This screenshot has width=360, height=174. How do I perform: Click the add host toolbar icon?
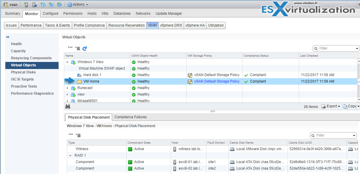point(26,4)
